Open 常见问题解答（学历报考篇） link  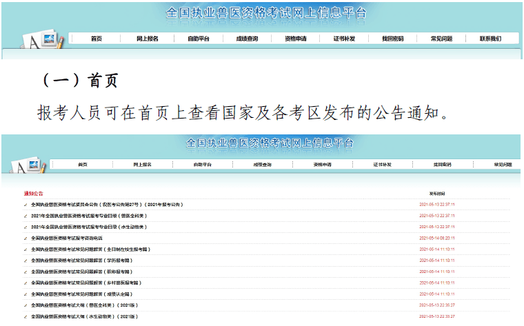[x=82, y=261]
